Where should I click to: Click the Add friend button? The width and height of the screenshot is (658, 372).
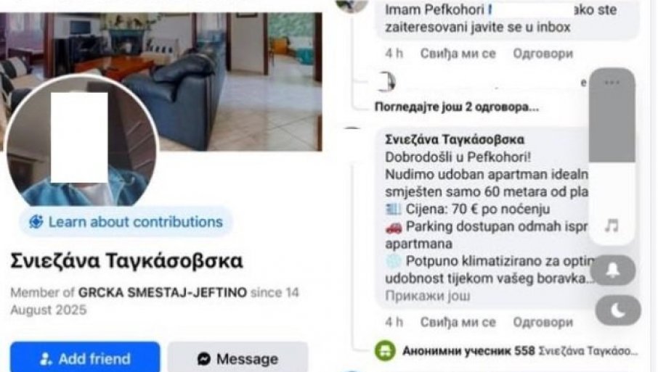click(85, 358)
